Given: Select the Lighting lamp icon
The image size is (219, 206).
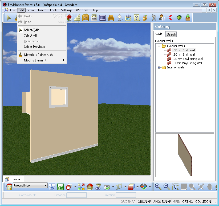Looking at the screenshot, I should coord(120,18).
